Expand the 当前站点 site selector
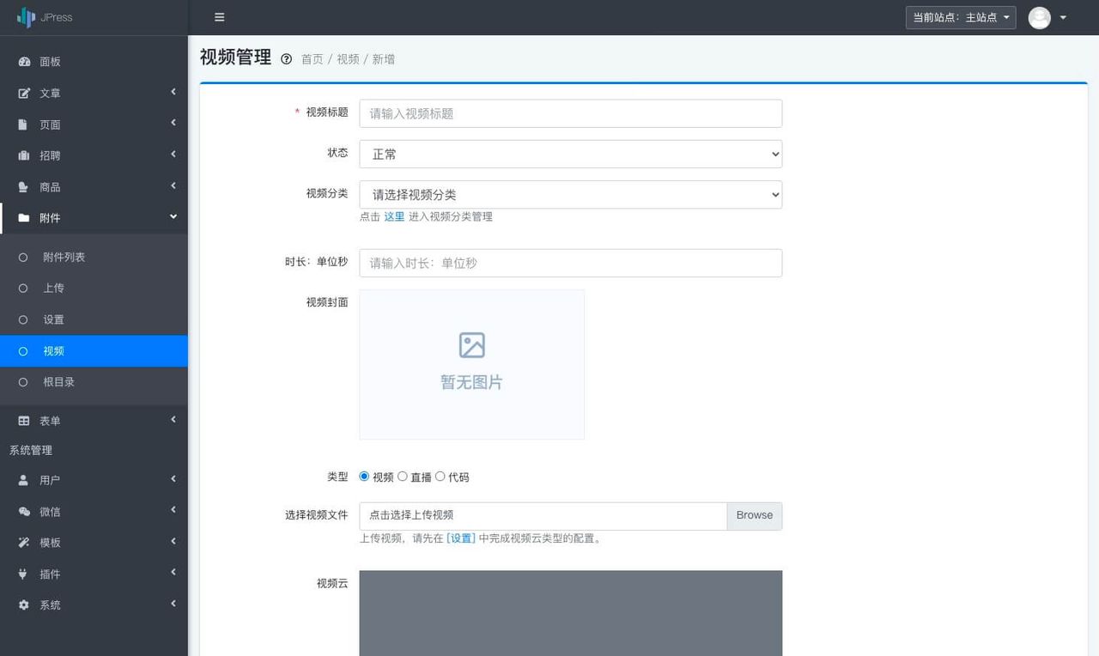Viewport: 1099px width, 656px height. tap(960, 17)
